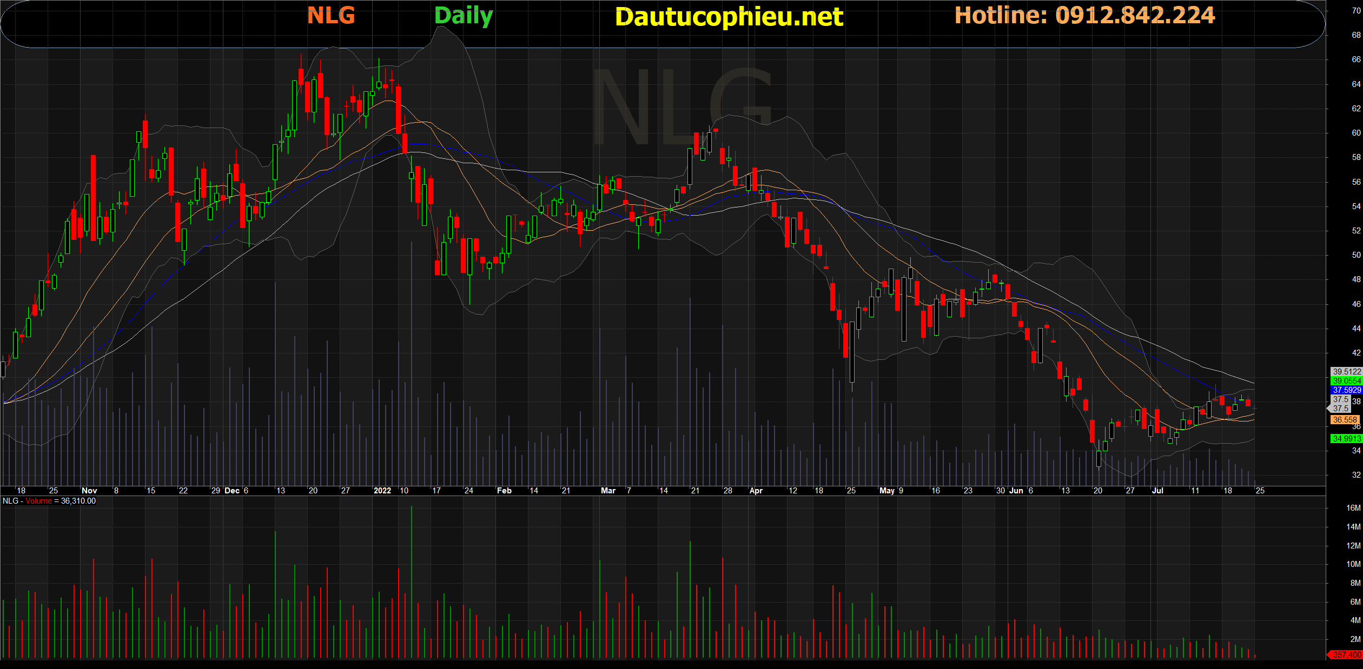Click the Dec month marker

[x=231, y=491]
